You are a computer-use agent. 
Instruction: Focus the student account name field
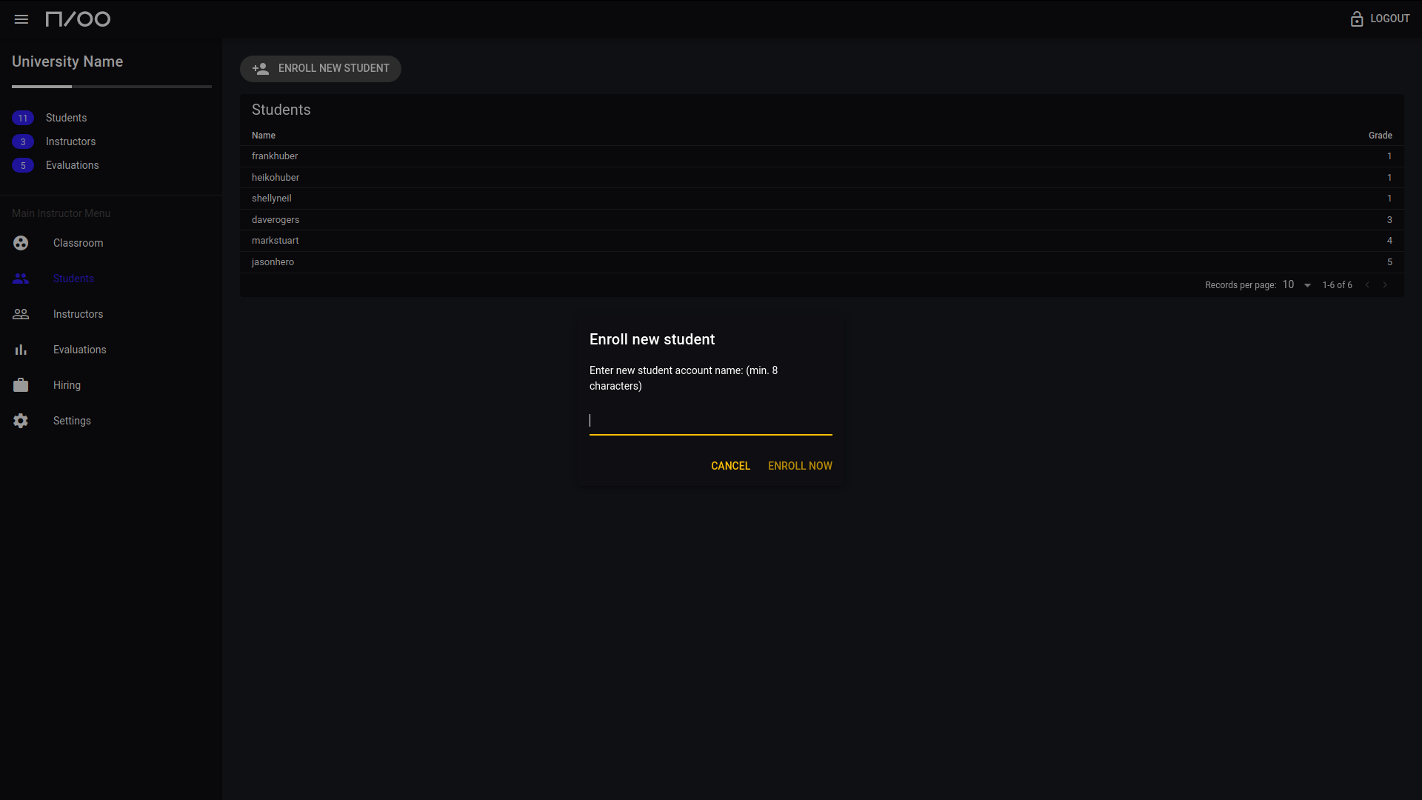pos(710,421)
